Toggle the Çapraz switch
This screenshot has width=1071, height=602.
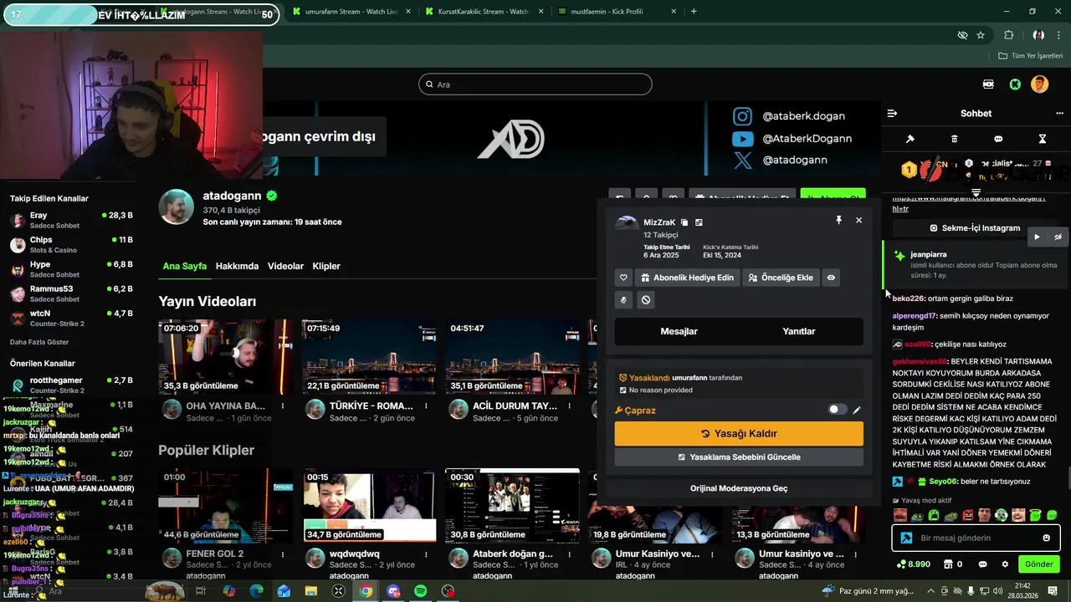[x=837, y=410]
